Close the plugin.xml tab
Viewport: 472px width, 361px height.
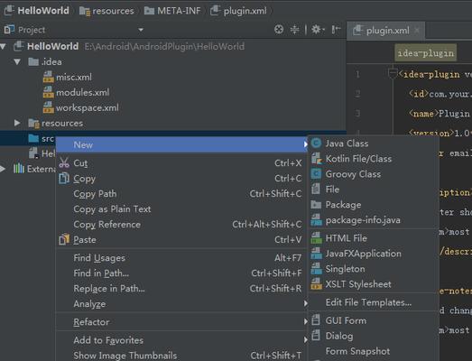(417, 30)
